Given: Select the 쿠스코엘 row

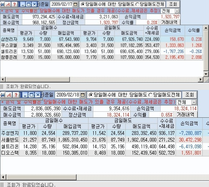Looking at the screenshot, I should click(x=102, y=45).
